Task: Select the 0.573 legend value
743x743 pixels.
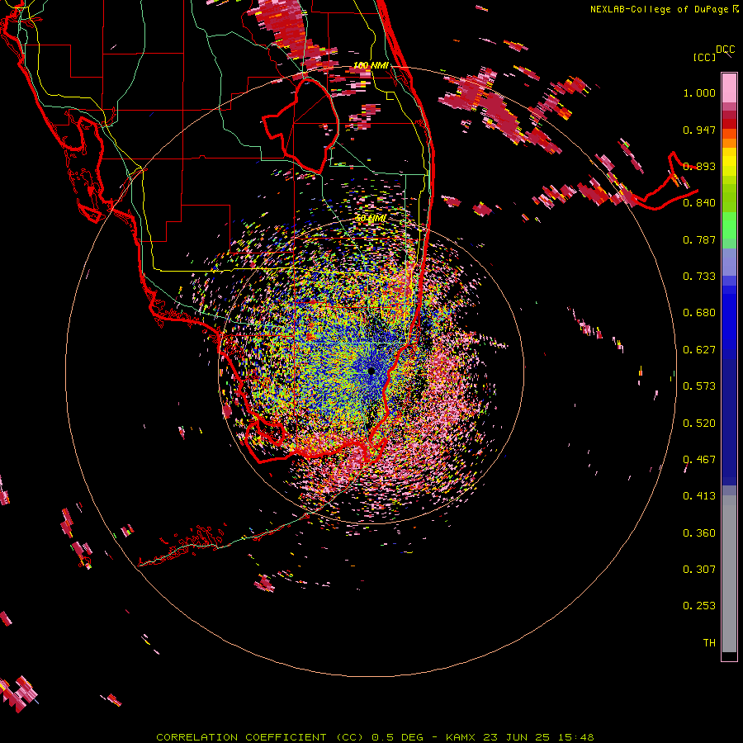Action: (699, 386)
